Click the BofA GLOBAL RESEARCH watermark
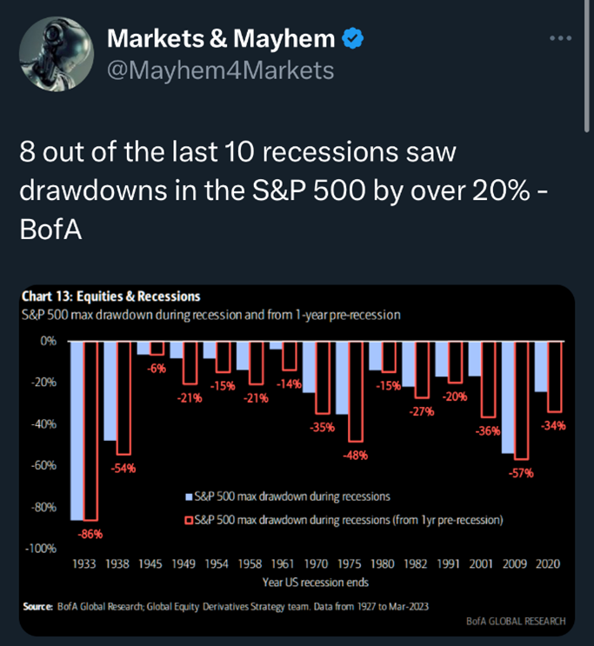The height and width of the screenshot is (646, 594). [x=517, y=621]
